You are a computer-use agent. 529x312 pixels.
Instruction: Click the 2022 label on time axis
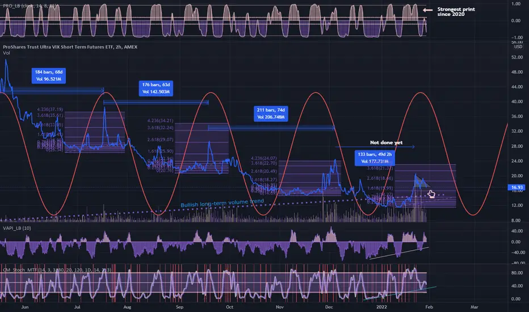[381, 307]
